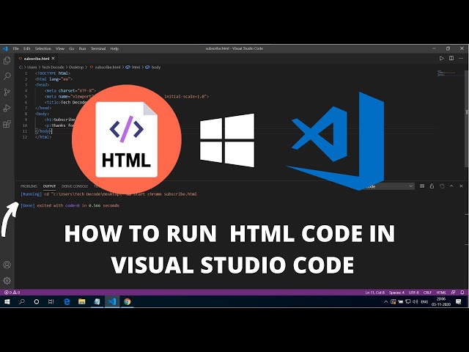Open the Manage gear menu
Image resolution: width=469 pixels, height=352 pixels.
tap(7, 280)
